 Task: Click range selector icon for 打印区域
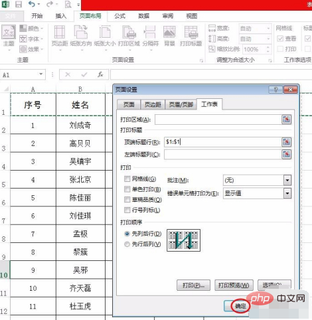(286, 120)
